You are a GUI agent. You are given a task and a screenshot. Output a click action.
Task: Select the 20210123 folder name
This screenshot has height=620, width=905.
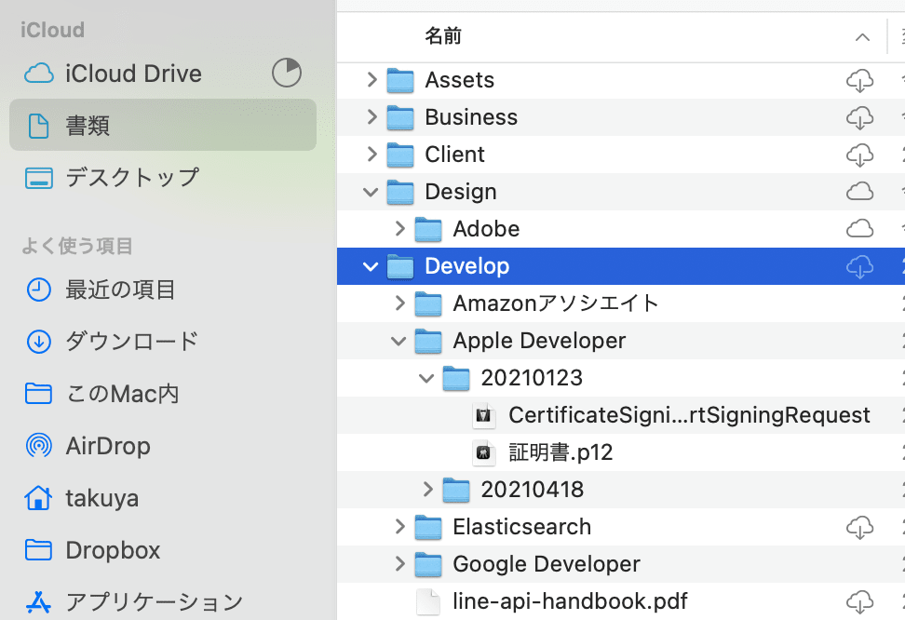click(532, 378)
